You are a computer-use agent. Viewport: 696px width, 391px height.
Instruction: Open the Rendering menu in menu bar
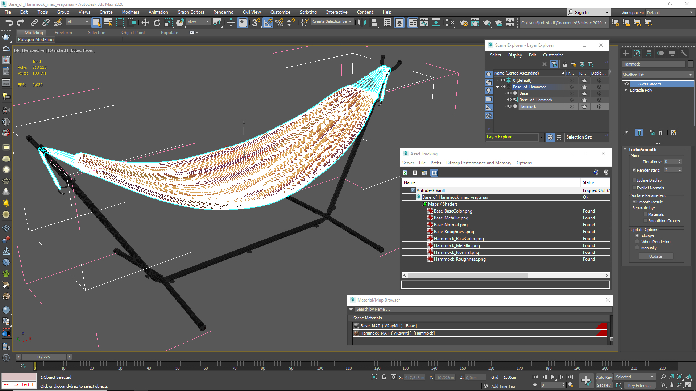tap(223, 12)
